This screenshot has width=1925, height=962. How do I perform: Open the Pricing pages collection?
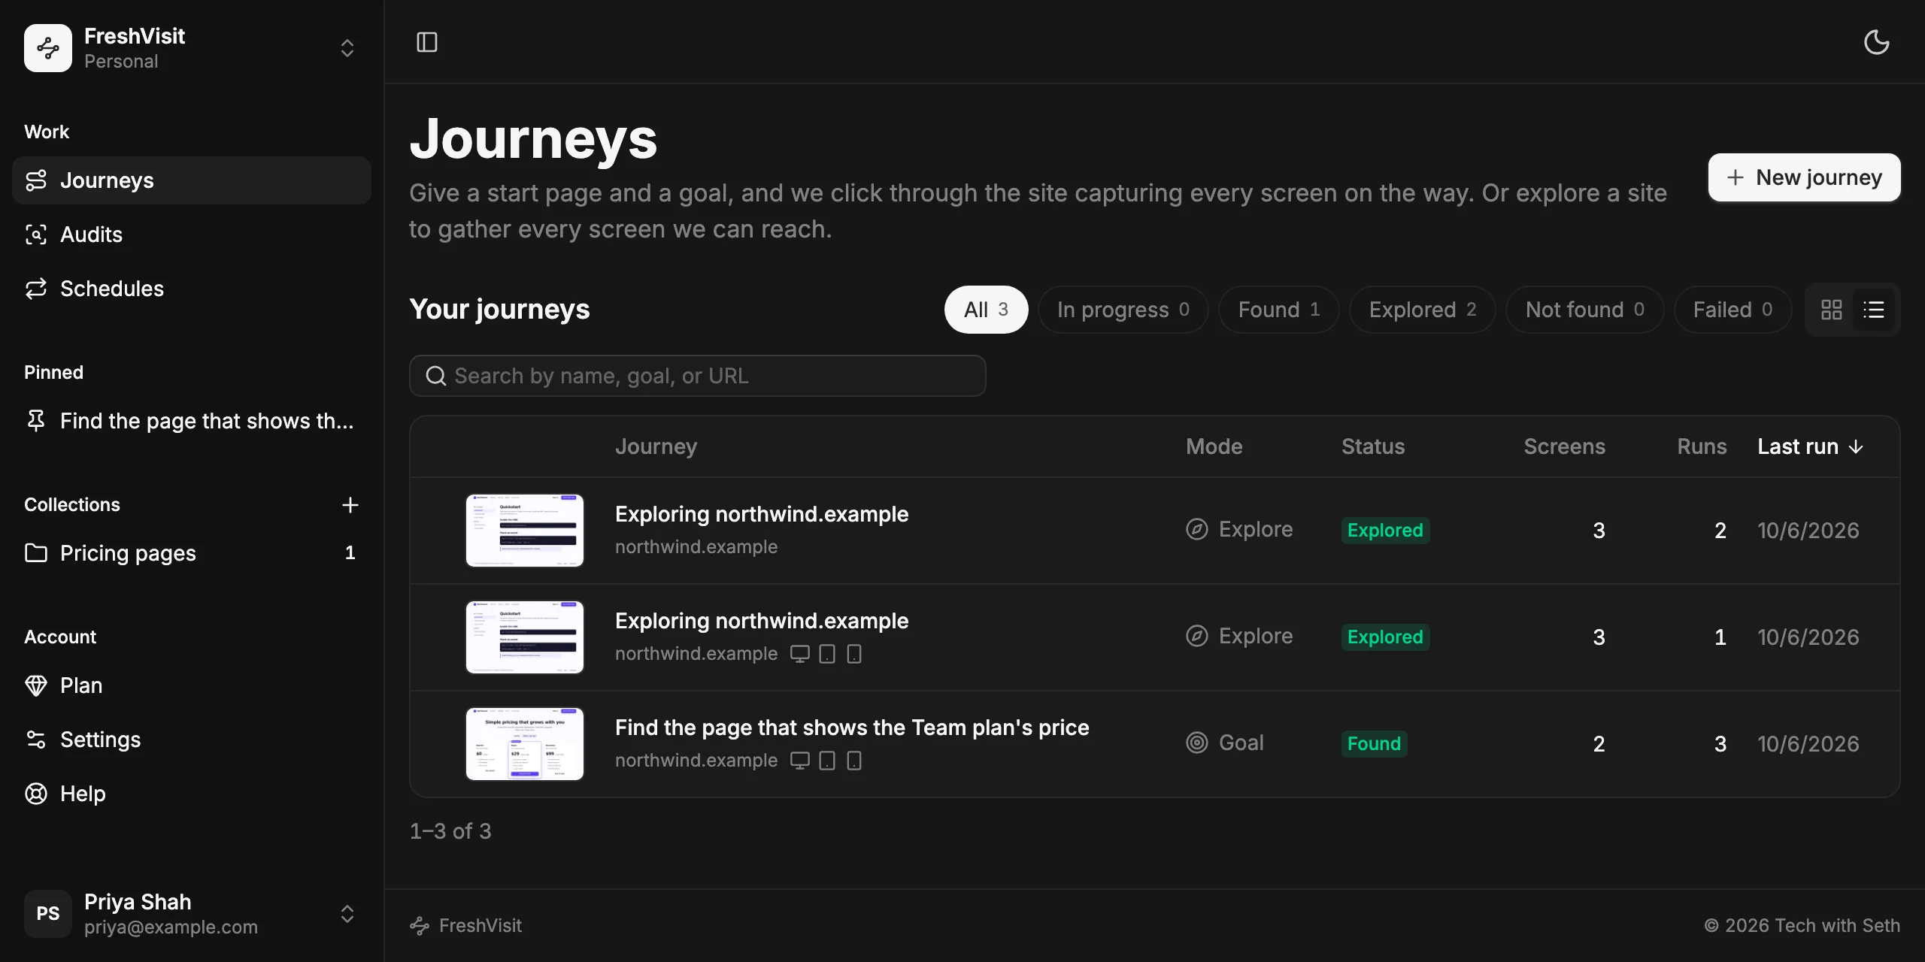pyautogui.click(x=191, y=553)
